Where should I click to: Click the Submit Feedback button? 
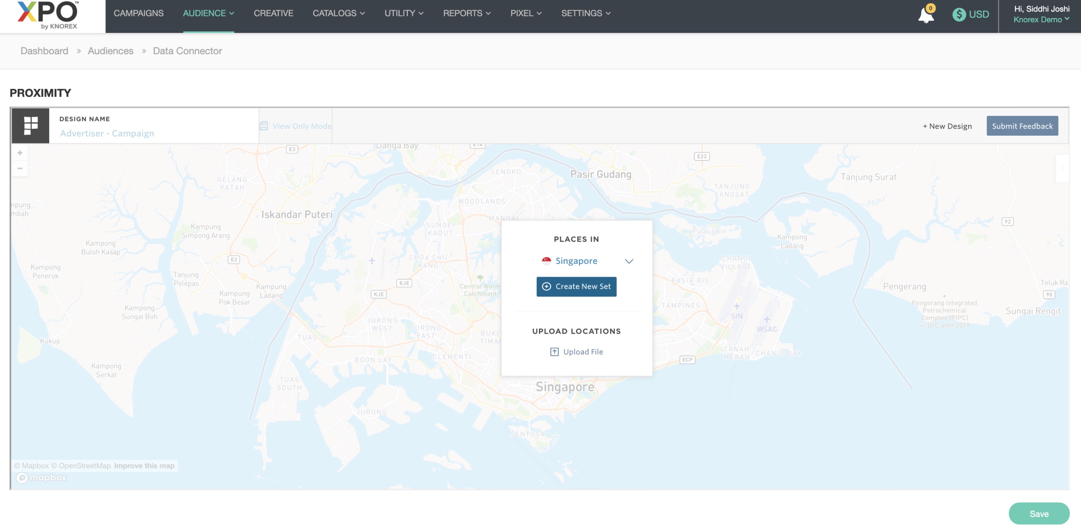click(1022, 126)
